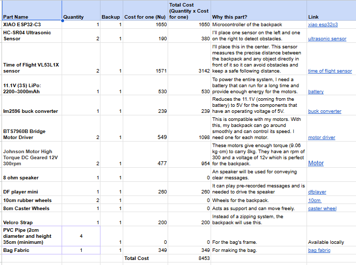Open the caster wheel link
This screenshot has height=265, width=356.
pos(322,209)
